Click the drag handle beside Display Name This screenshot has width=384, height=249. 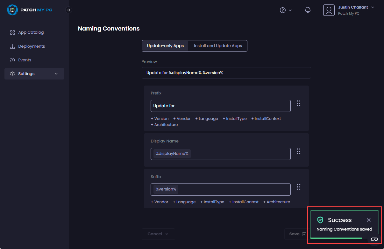coord(298,151)
